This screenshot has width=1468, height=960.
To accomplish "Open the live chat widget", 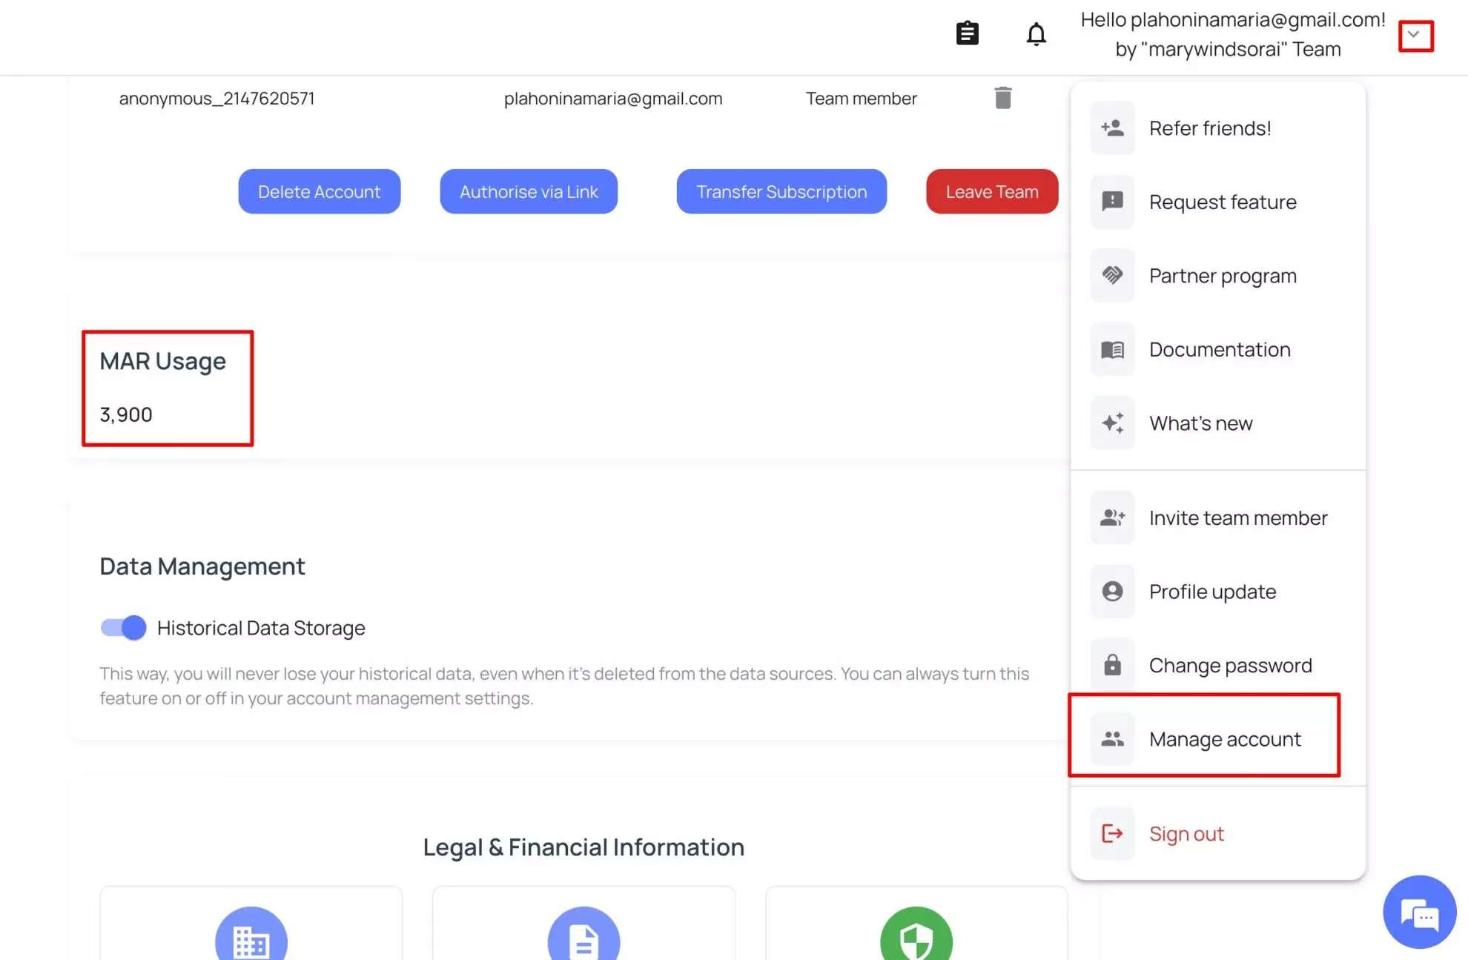I will (x=1419, y=913).
